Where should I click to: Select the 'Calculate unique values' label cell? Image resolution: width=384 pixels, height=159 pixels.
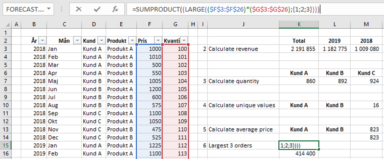tap(243, 105)
